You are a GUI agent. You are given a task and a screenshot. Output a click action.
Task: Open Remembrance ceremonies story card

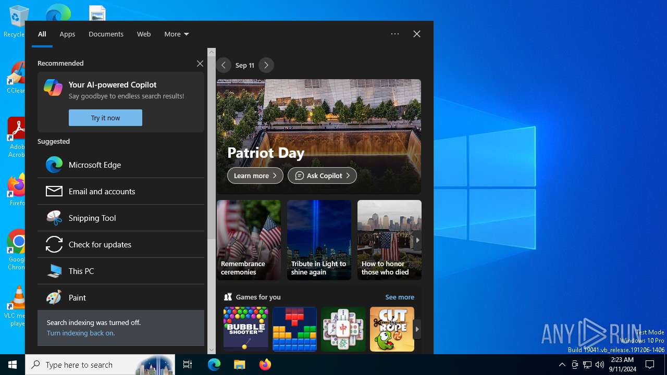coord(249,240)
